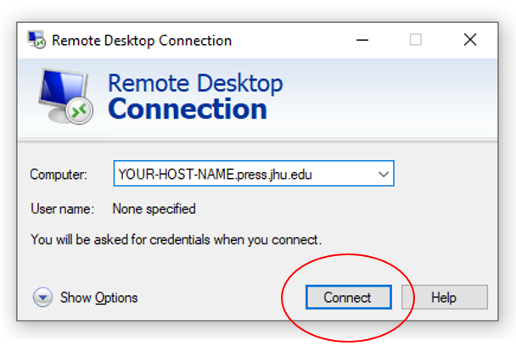
Task: Click the round blue Show Options arrow
Action: pos(42,297)
